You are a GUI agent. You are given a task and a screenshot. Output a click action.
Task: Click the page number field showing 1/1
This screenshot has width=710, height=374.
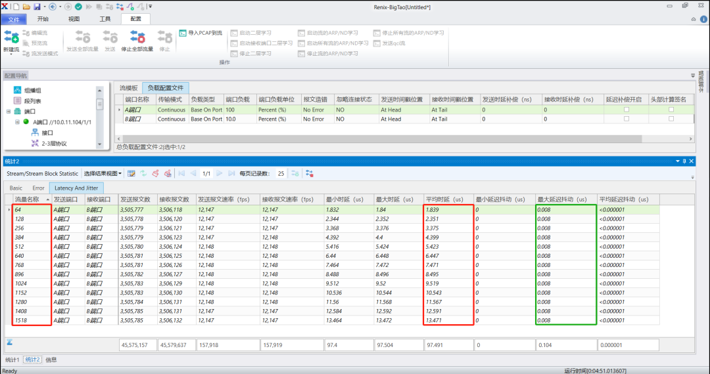pyautogui.click(x=206, y=173)
